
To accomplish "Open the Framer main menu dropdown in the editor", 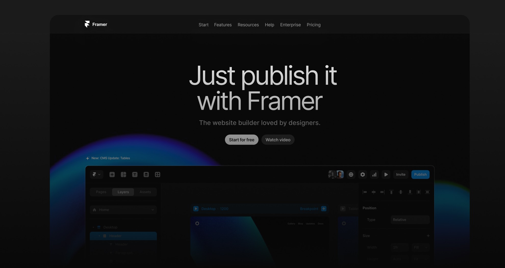I will pyautogui.click(x=96, y=175).
